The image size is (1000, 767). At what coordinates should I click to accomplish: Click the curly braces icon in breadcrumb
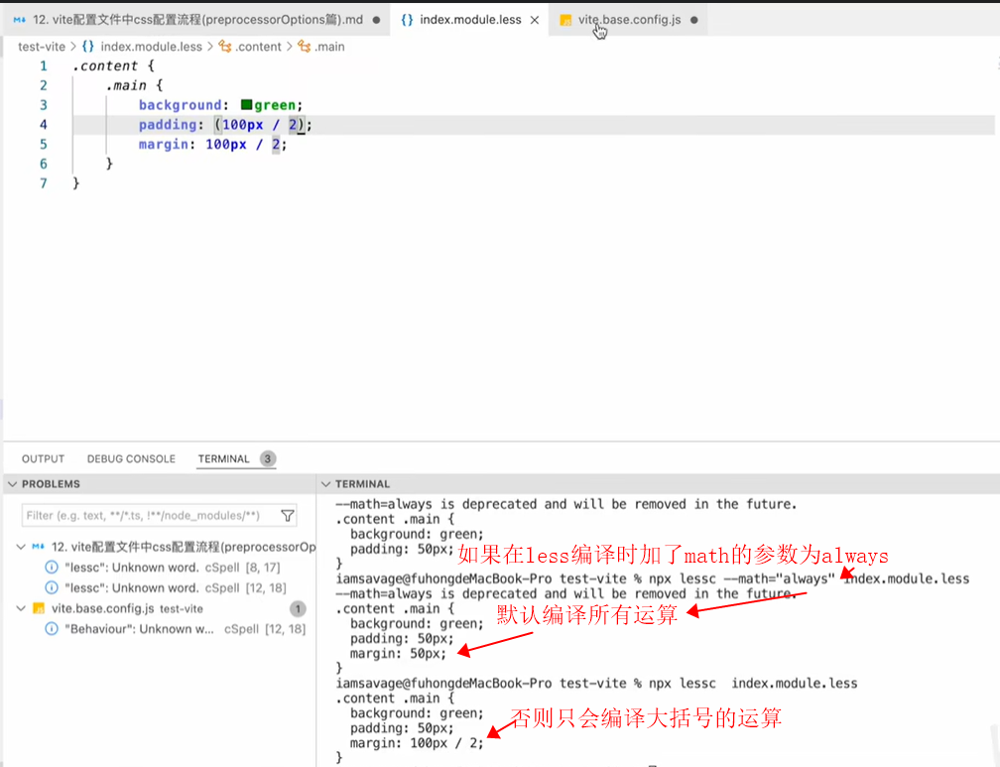pos(88,47)
